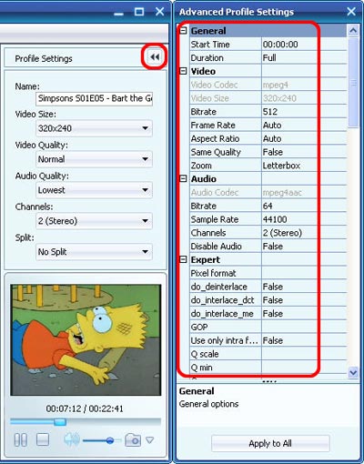Screen dimensions: 364x464
Task: Open the Video Size dropdown
Action: coord(94,128)
